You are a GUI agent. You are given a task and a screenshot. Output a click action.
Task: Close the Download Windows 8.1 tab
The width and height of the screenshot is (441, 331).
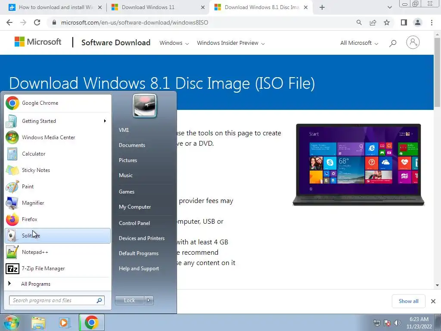pyautogui.click(x=306, y=7)
